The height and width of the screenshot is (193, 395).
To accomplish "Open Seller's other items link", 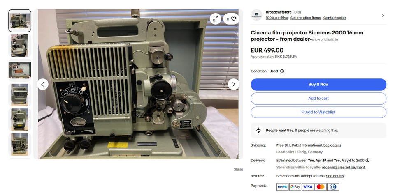I will (306, 18).
